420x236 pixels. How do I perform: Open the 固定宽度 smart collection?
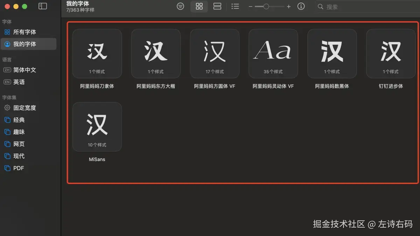28,108
